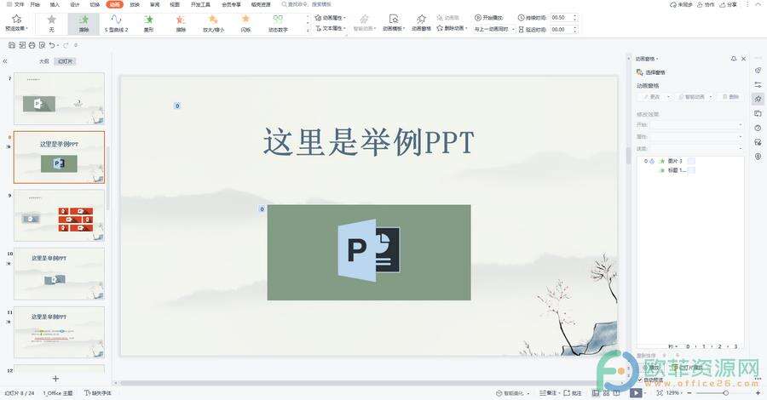Click the 备注 notes button in status bar
767x400 pixels.
pos(548,392)
